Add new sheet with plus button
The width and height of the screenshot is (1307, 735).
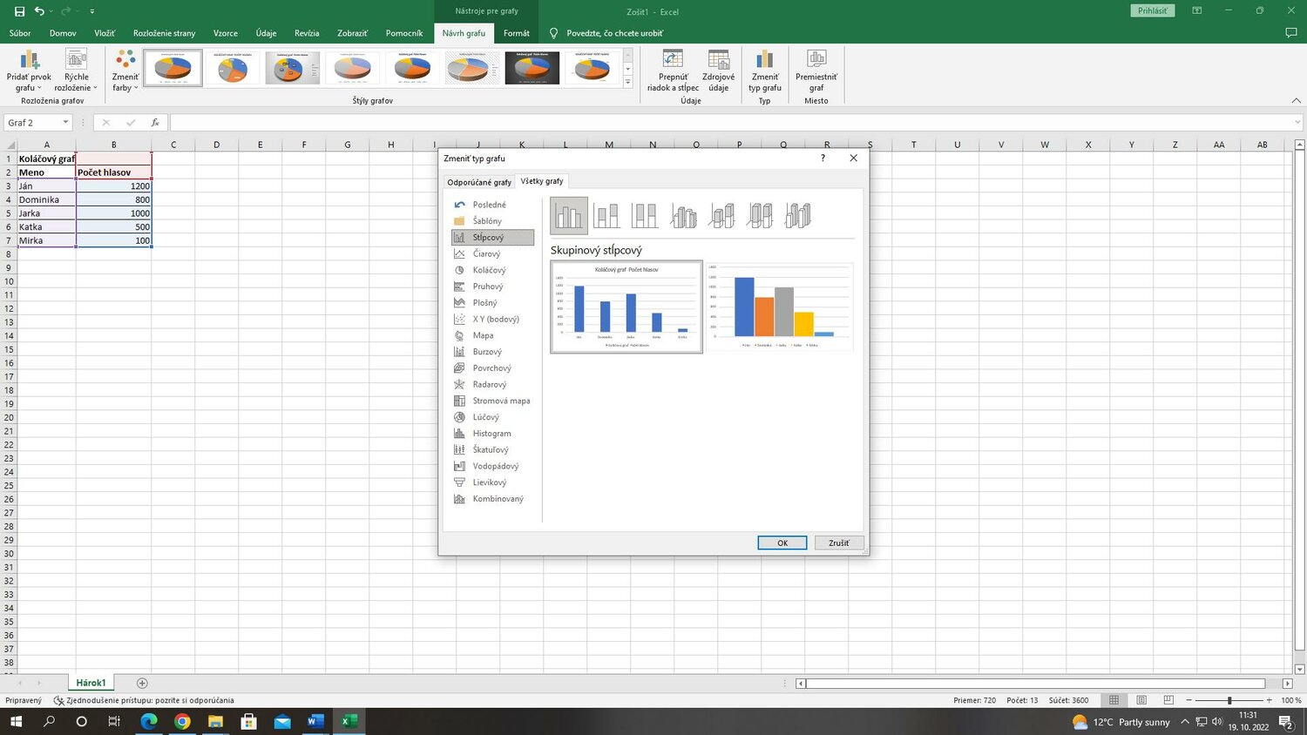coord(142,683)
